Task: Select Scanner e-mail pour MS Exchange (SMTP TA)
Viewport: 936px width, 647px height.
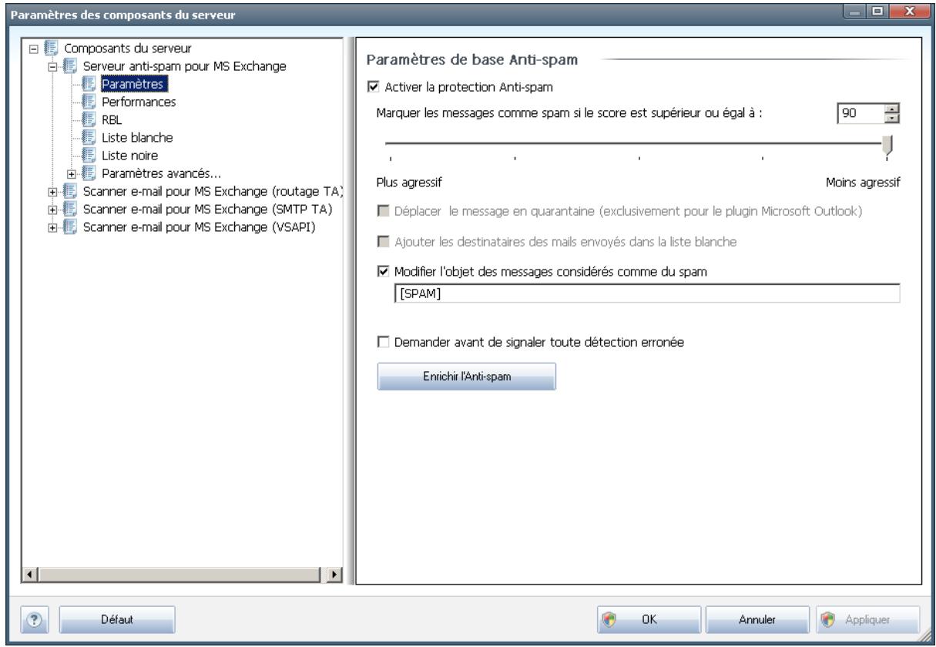Action: click(206, 210)
